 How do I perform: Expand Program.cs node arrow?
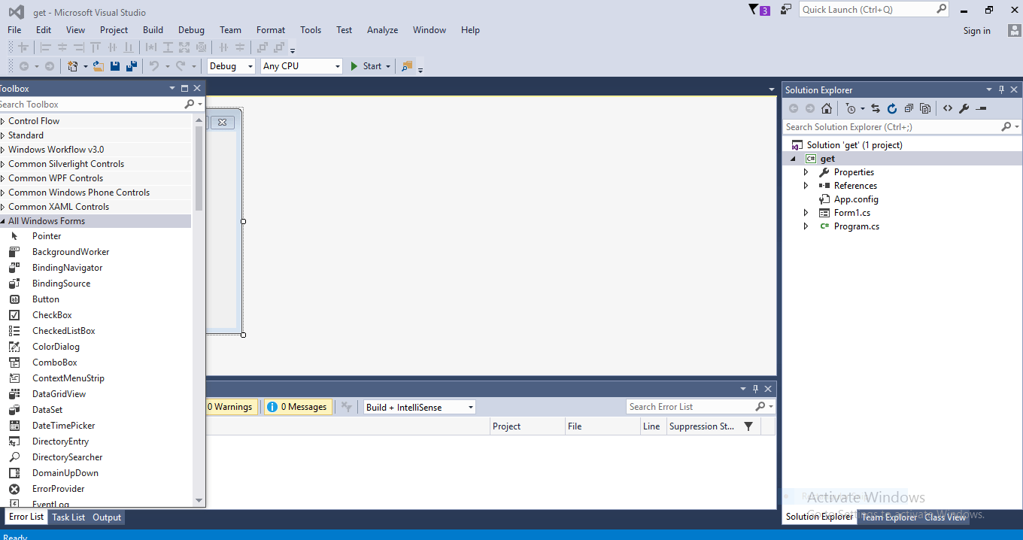coord(806,226)
